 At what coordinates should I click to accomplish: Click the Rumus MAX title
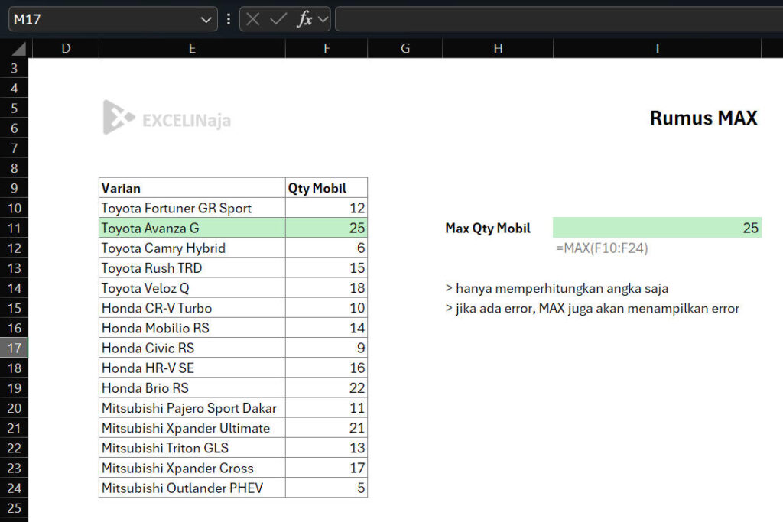click(x=703, y=118)
